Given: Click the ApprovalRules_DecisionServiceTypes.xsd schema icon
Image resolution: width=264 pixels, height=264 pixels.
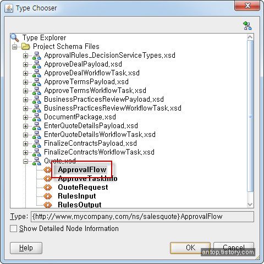Looking at the screenshot, I should [37, 56].
